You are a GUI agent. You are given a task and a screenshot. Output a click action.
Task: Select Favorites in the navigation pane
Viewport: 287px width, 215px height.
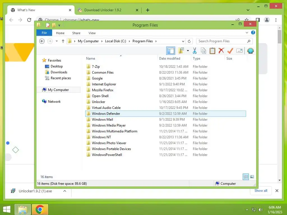coord(54,60)
